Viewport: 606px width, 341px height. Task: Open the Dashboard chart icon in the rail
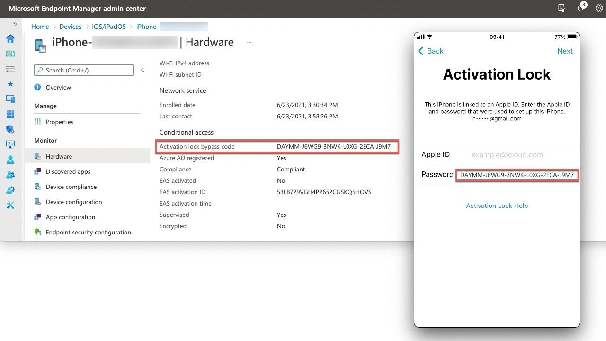tap(10, 54)
